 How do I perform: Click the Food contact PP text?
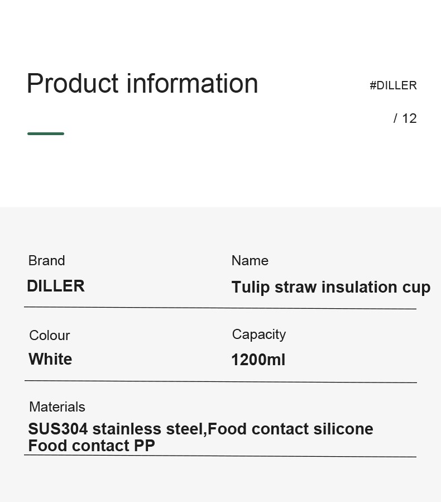(x=92, y=446)
